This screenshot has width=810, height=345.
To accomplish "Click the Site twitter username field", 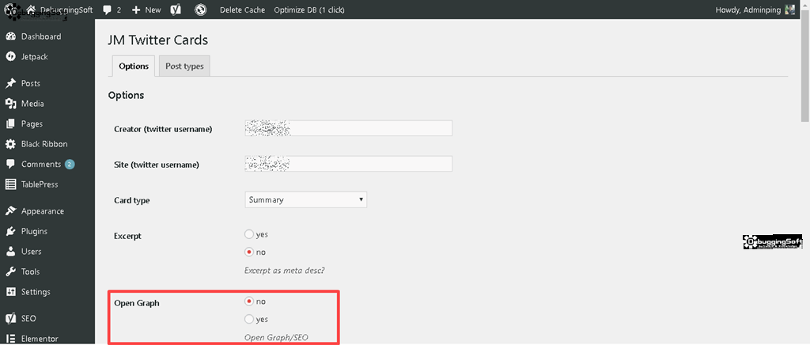I will point(349,164).
